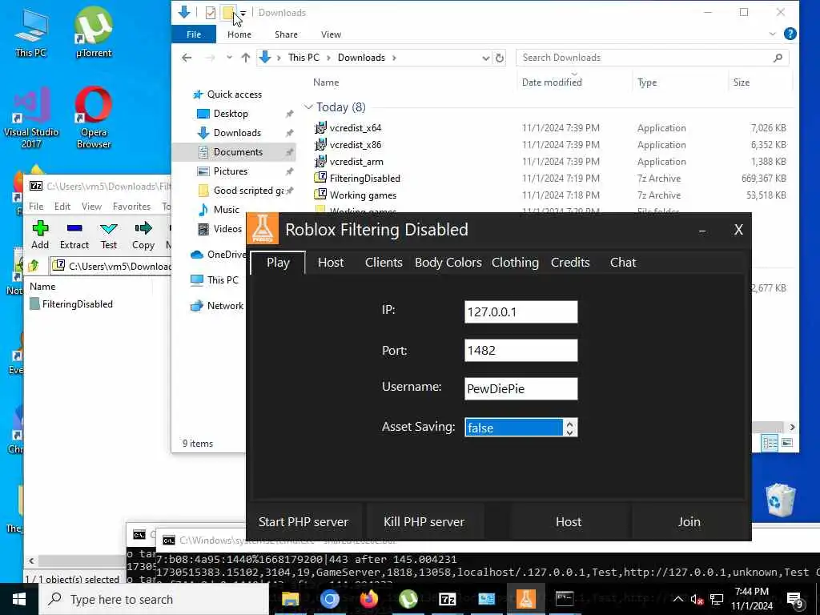Open the Clothing tab

point(515,263)
